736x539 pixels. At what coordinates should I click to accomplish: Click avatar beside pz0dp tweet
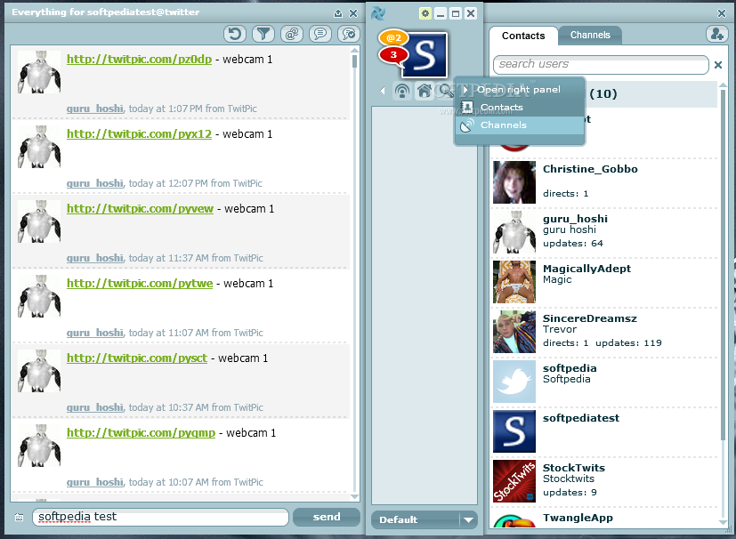[x=39, y=72]
